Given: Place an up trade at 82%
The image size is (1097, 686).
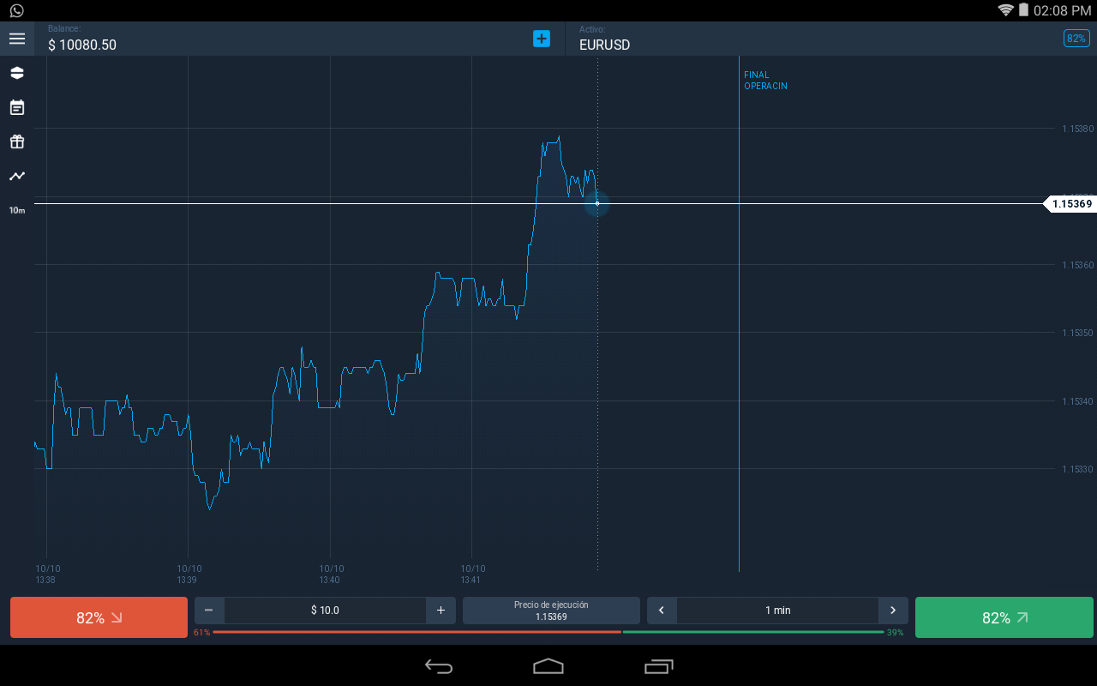Looking at the screenshot, I should pyautogui.click(x=1004, y=617).
